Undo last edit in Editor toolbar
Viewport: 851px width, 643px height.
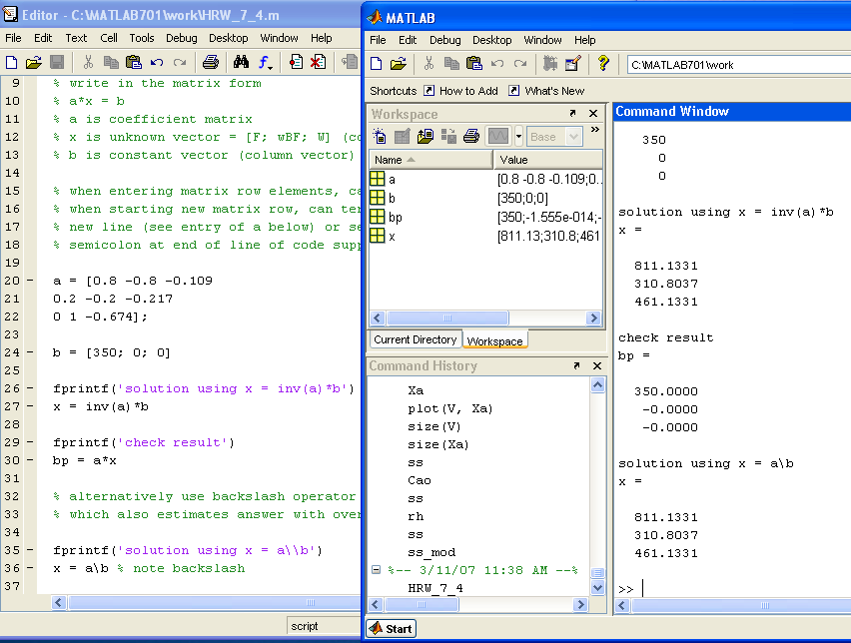click(157, 62)
